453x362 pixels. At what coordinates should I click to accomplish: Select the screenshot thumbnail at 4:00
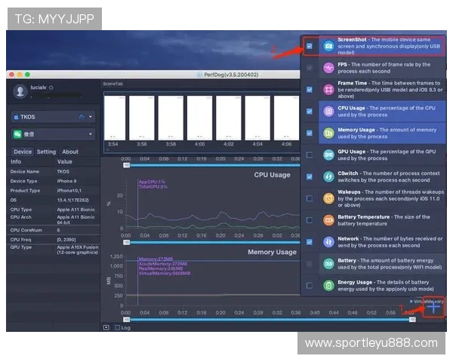[199, 118]
